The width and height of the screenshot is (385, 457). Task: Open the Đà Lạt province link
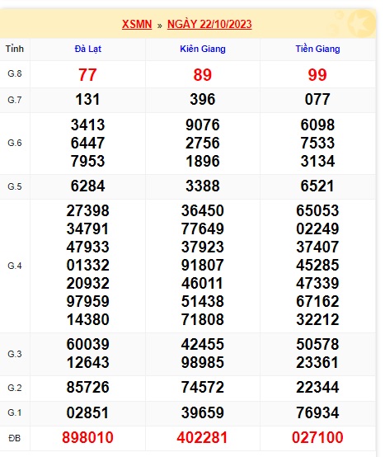(x=87, y=49)
